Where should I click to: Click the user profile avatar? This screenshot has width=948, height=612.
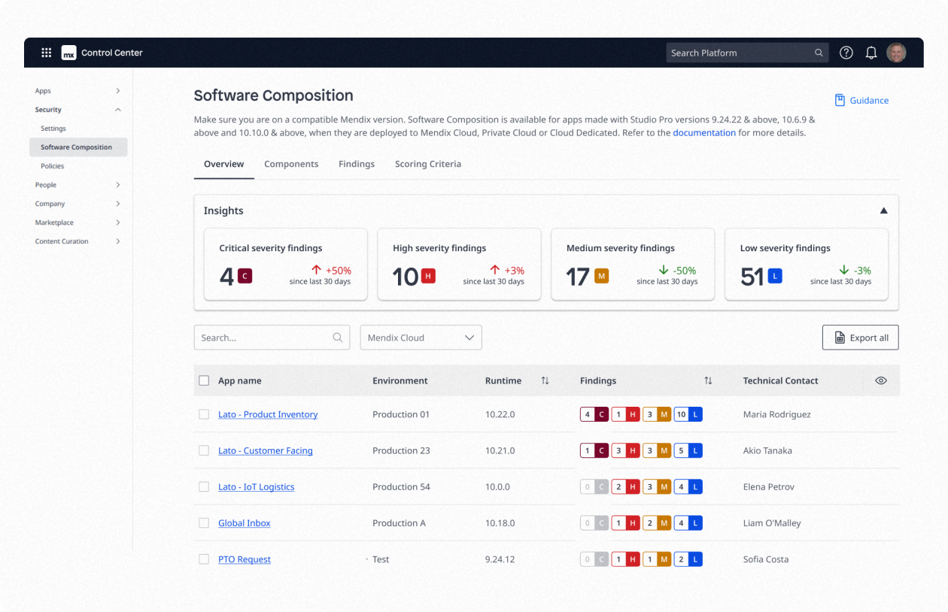[896, 53]
